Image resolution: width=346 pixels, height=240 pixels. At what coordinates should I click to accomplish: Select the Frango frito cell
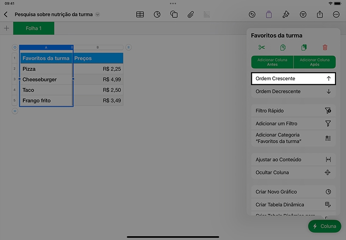point(46,101)
